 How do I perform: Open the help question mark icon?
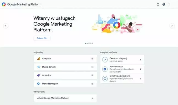[164, 4]
